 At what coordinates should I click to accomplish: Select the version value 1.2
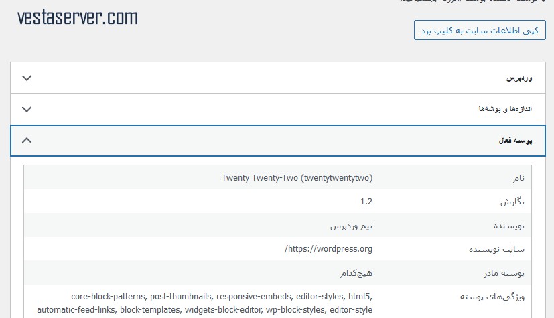point(366,202)
